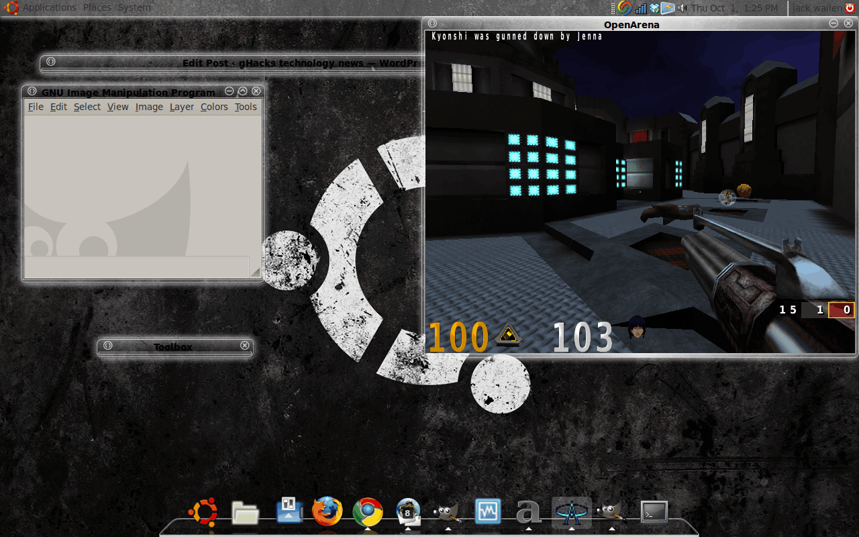
Task: Open the mail icon with the 8 badge
Action: click(408, 511)
